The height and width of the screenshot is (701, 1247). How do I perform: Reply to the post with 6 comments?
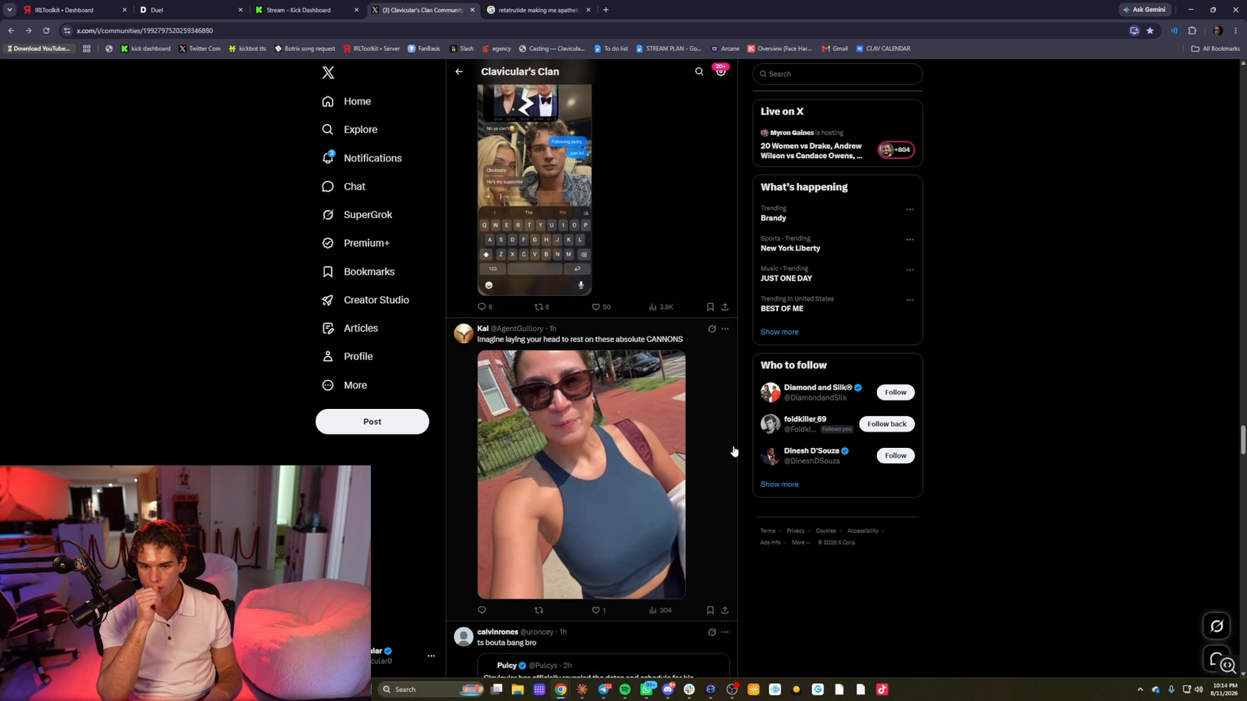coord(485,307)
